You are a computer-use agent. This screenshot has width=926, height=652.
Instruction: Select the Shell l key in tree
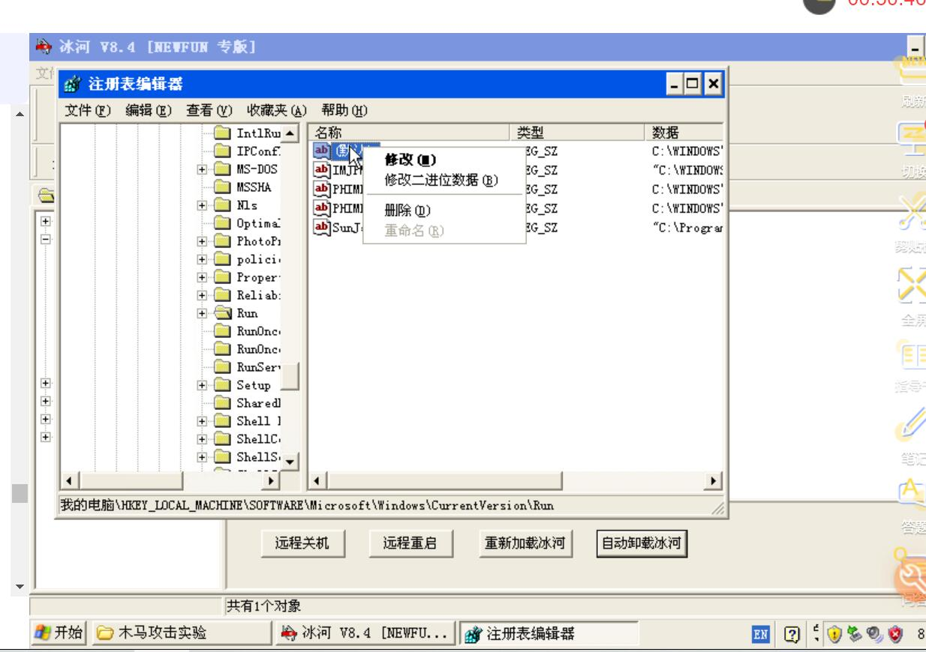click(x=257, y=420)
